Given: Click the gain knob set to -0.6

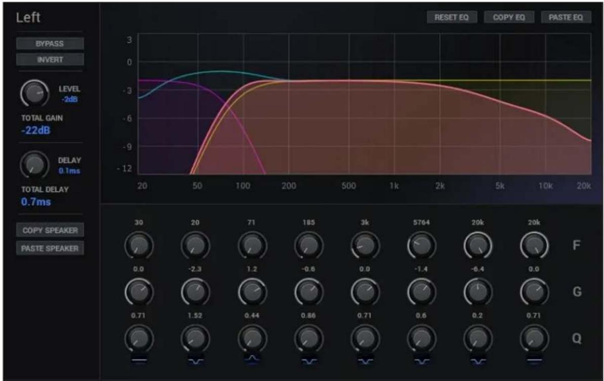Looking at the screenshot, I should (308, 292).
